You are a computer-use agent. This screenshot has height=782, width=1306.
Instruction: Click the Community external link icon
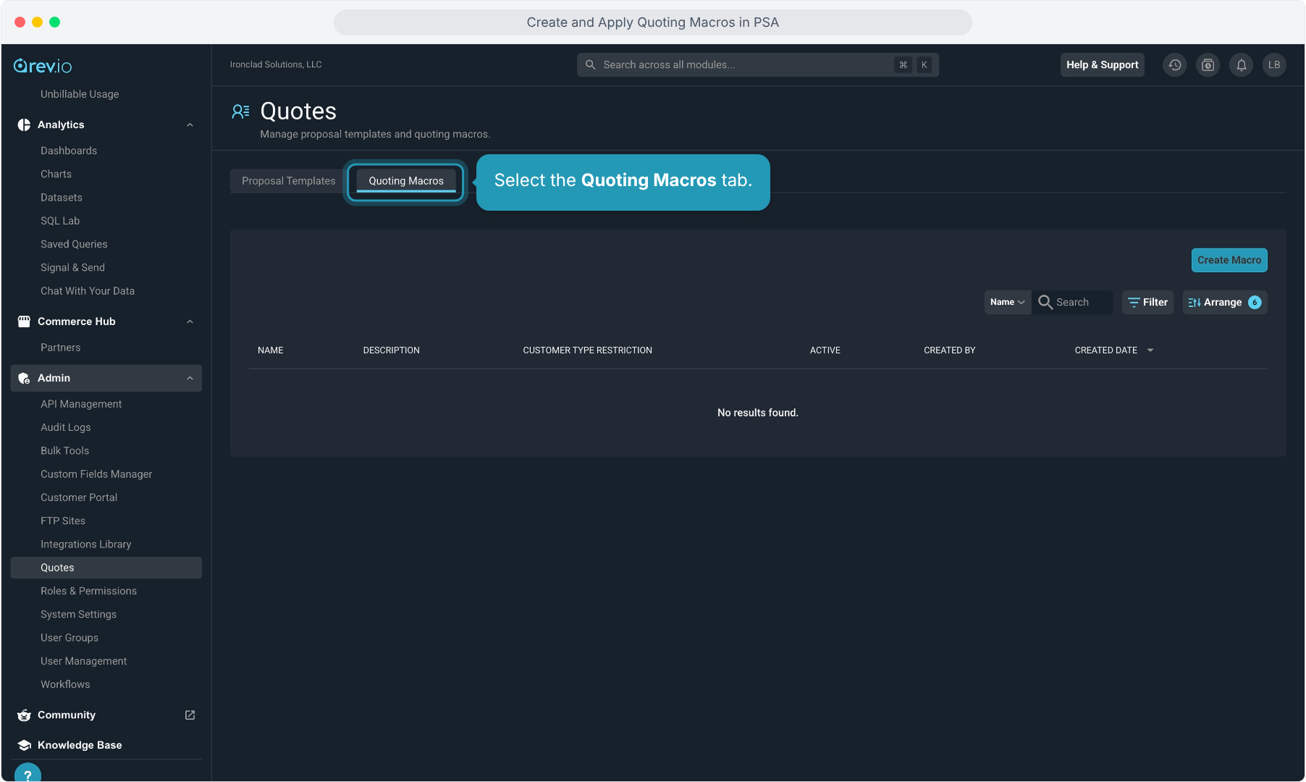pyautogui.click(x=190, y=715)
